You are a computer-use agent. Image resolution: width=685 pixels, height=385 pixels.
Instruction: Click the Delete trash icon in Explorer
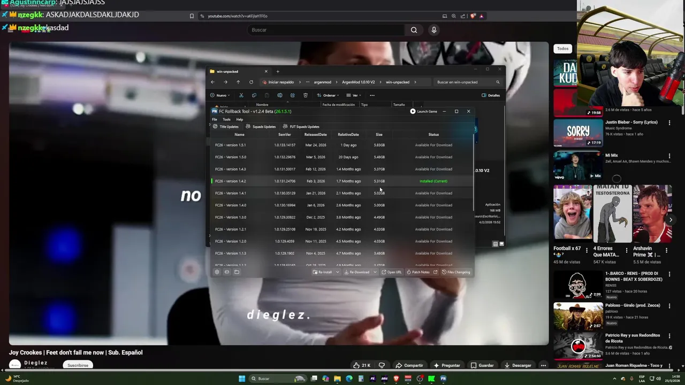306,95
